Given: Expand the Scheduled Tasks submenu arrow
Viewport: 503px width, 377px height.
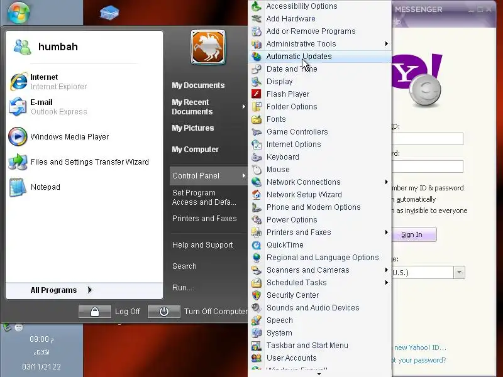Looking at the screenshot, I should coord(387,282).
